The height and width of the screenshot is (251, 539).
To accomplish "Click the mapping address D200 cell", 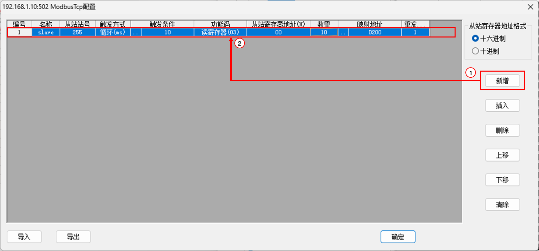I will pyautogui.click(x=375, y=32).
